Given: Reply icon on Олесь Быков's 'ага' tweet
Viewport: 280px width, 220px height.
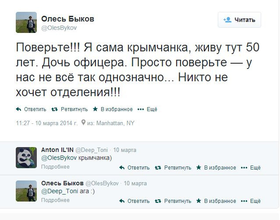Looking at the screenshot, I should pos(122,201).
